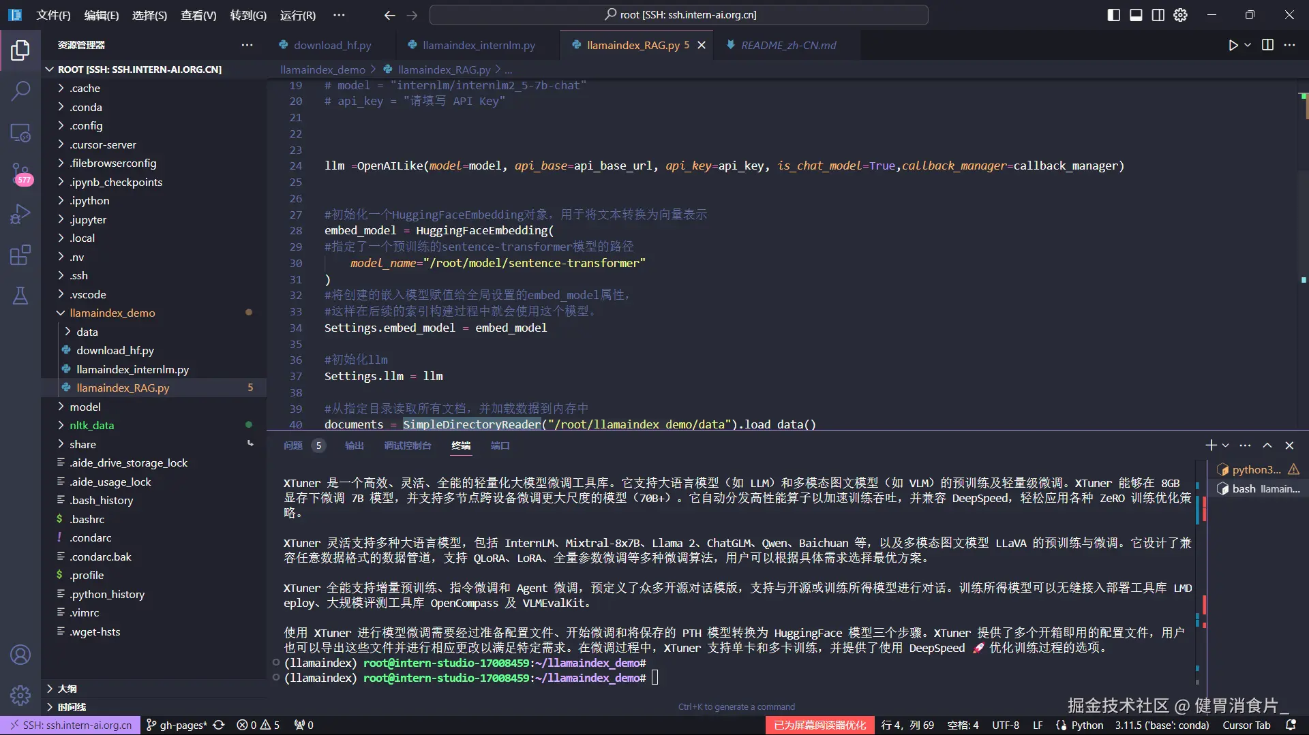Toggle the secondary sidebar layout button
The width and height of the screenshot is (1309, 735).
pos(1158,15)
